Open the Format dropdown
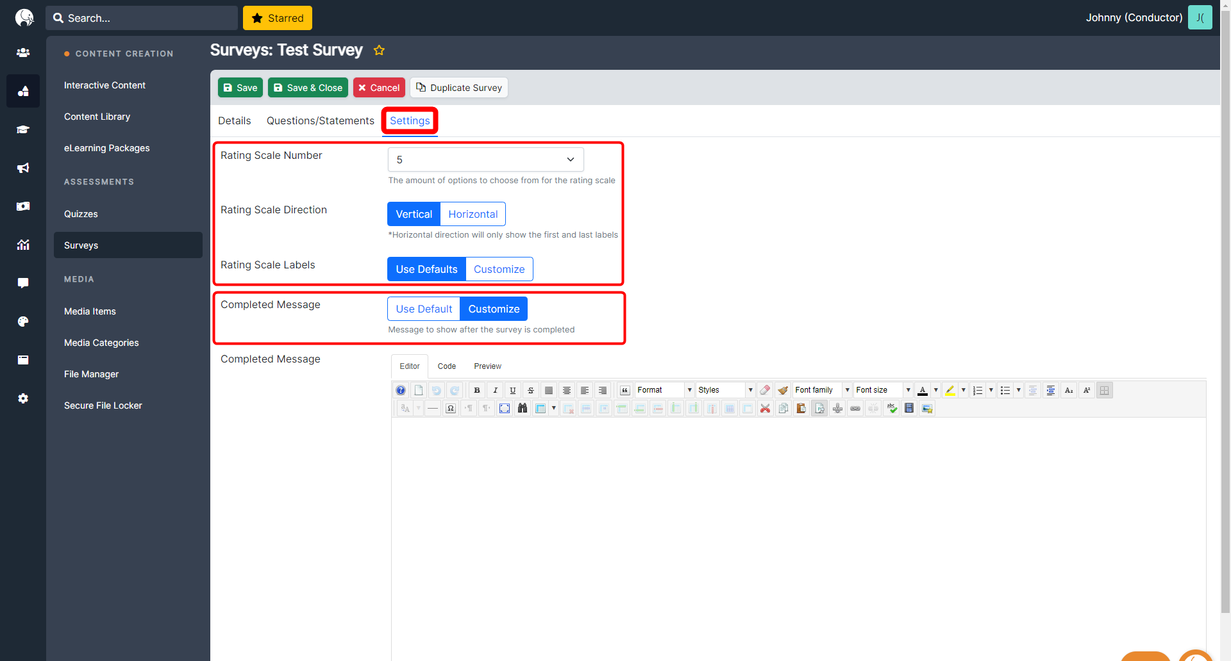The width and height of the screenshot is (1231, 661). coord(664,390)
